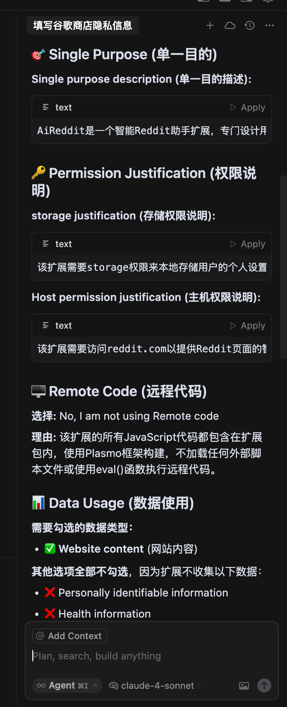
Task: Click the Host permission code block lines icon
Action: click(x=45, y=325)
